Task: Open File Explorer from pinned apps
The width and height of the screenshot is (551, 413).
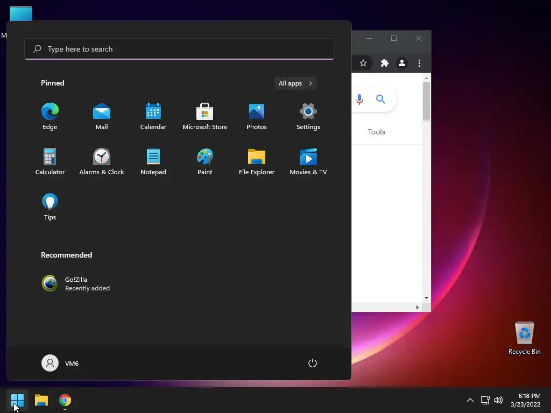Action: point(257,161)
